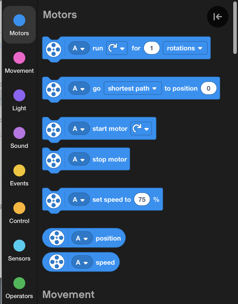Screen dimensions: 238x304
Task: Click the motor icon on speed reporter block
Action: (57, 263)
